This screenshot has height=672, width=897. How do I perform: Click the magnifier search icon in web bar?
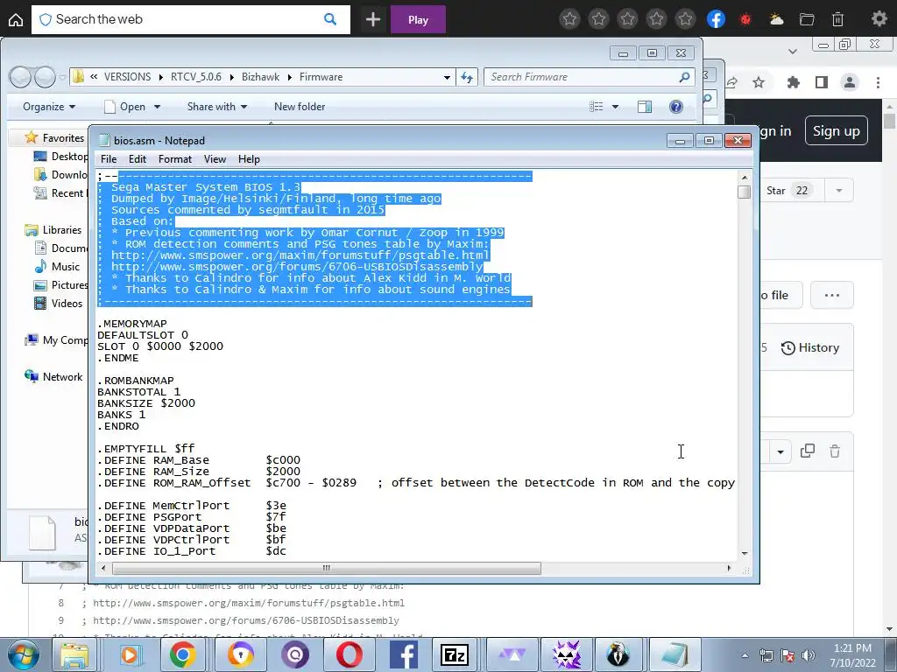point(330,19)
